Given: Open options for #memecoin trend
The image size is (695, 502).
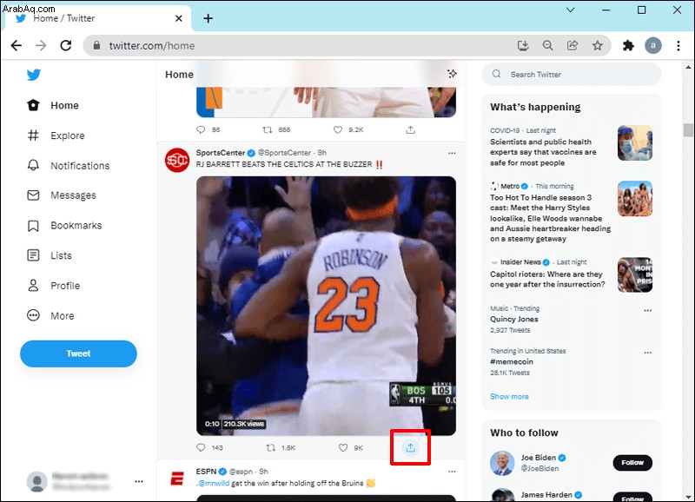Looking at the screenshot, I should tap(647, 353).
